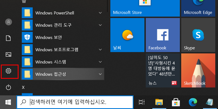Open Settings via the gear icon

(8, 71)
